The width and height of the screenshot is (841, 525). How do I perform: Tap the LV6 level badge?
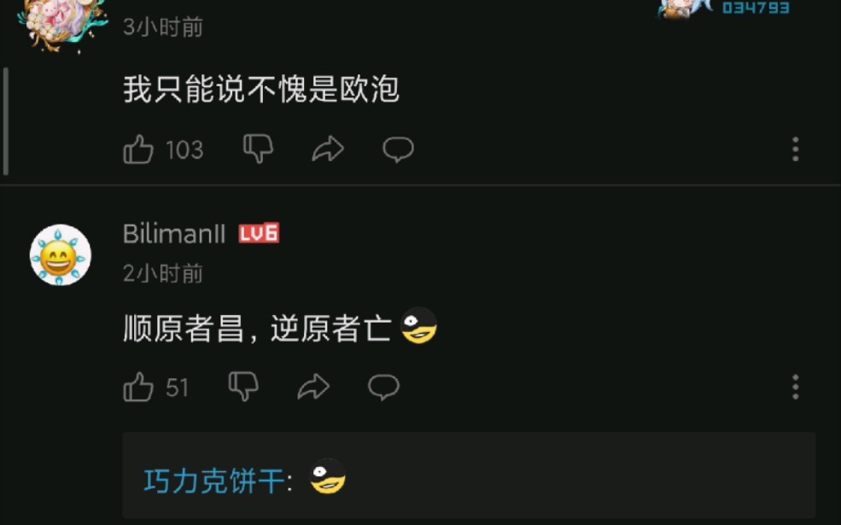[x=259, y=233]
